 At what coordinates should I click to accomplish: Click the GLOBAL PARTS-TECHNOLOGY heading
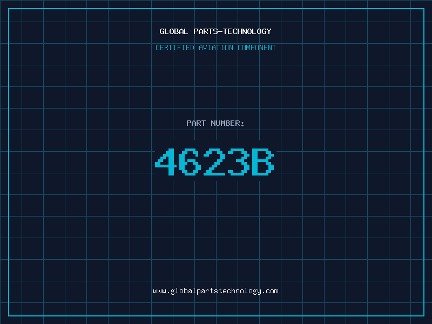click(215, 31)
